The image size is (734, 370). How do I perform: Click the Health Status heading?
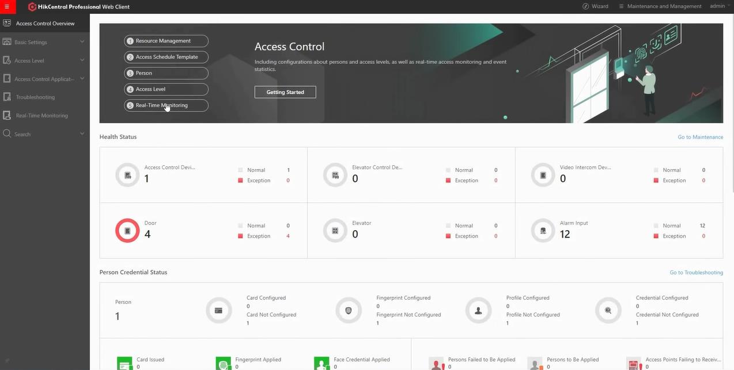point(118,137)
